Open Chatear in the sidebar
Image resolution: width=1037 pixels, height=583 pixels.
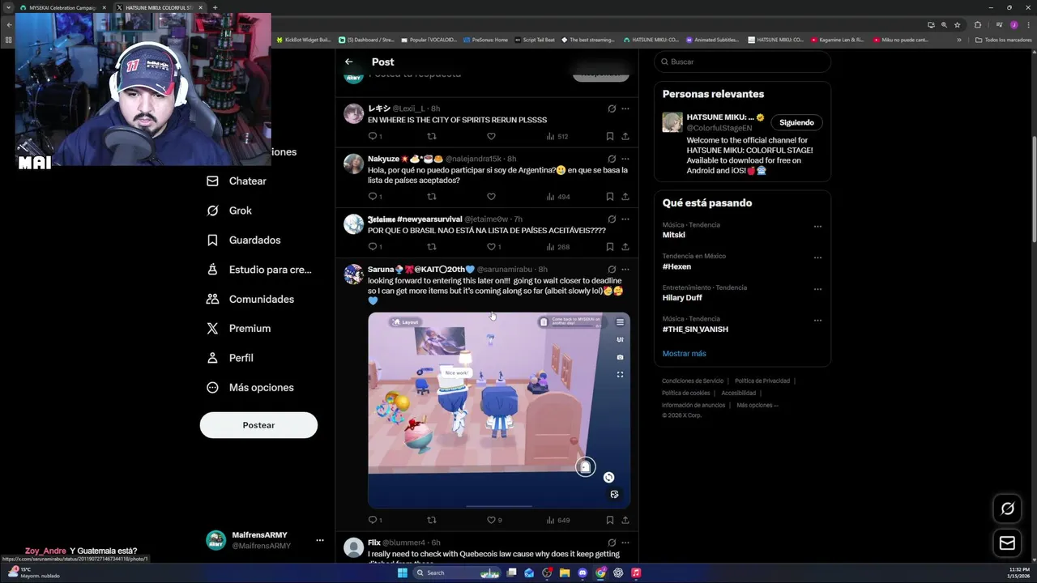coord(237,181)
